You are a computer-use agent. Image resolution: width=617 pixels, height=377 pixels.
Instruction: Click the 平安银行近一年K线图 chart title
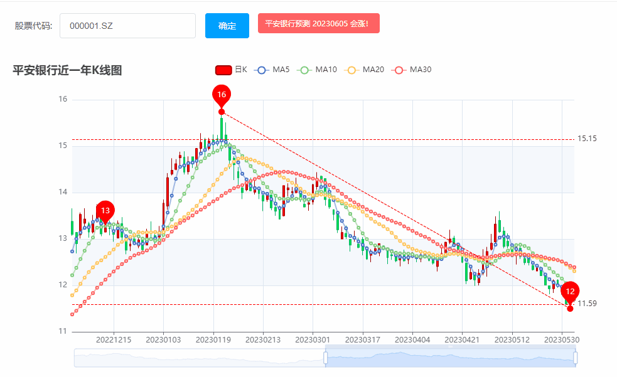tap(67, 70)
